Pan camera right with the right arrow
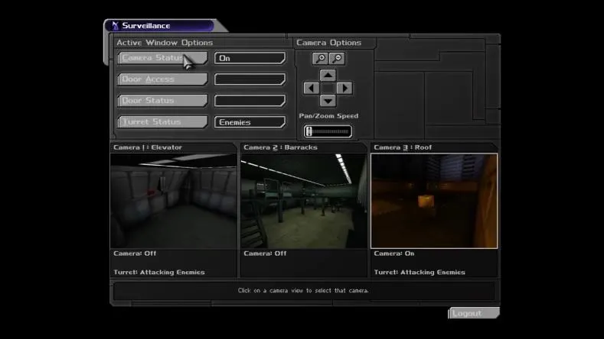Screen dimensions: 604x339 (x=344, y=88)
